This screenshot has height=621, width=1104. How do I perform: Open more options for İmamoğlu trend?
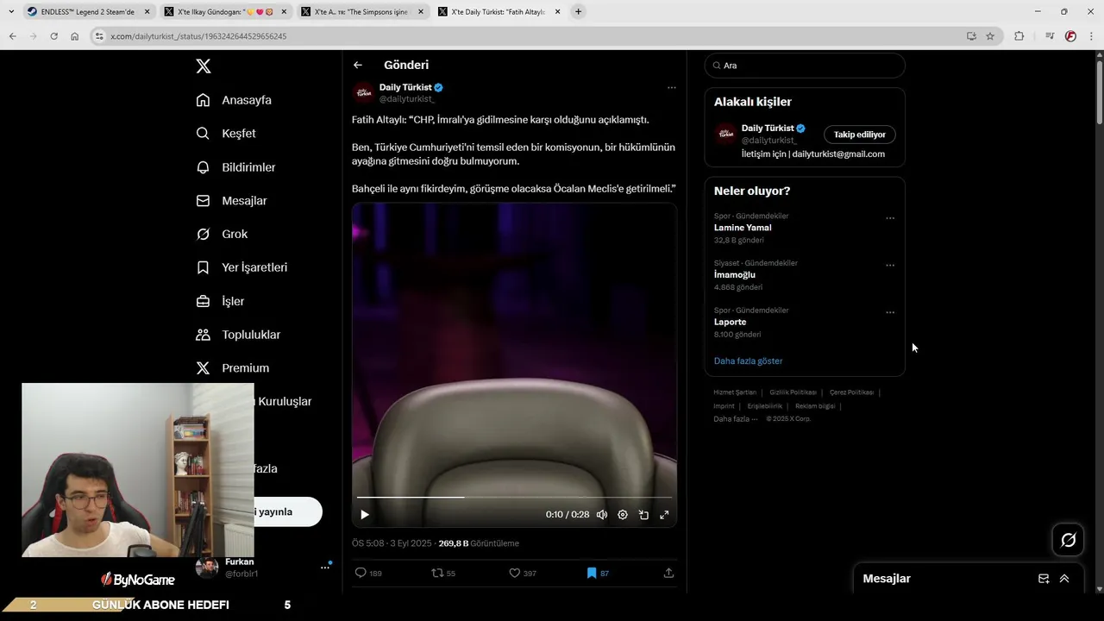[890, 266]
